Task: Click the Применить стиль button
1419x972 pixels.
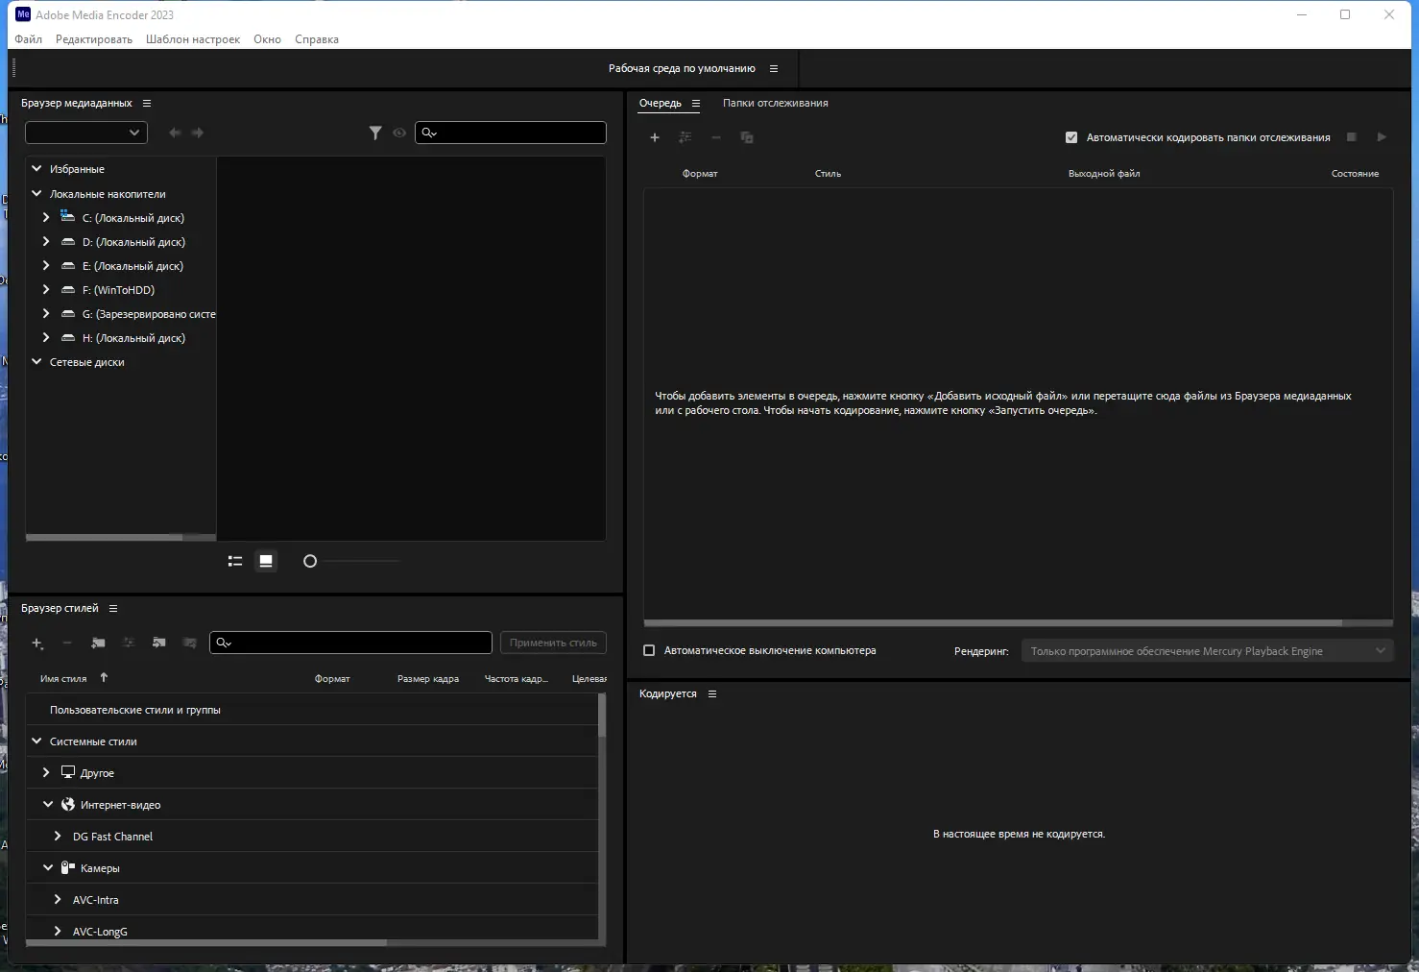Action: click(553, 642)
